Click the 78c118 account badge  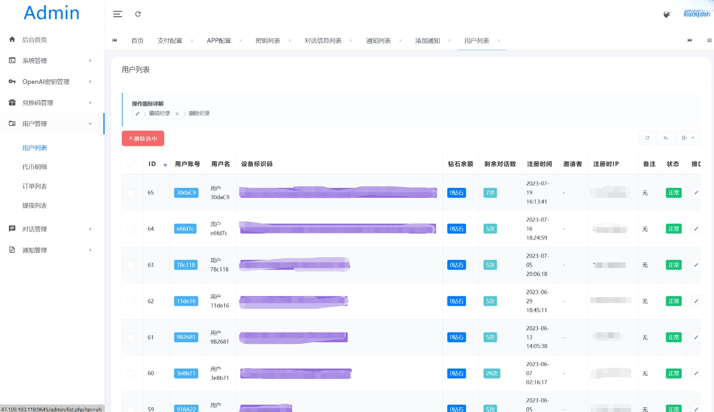[186, 265]
